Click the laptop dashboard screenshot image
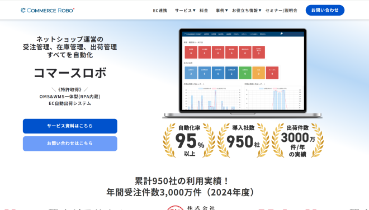Screen dimensions: 369x210 click(x=243, y=73)
